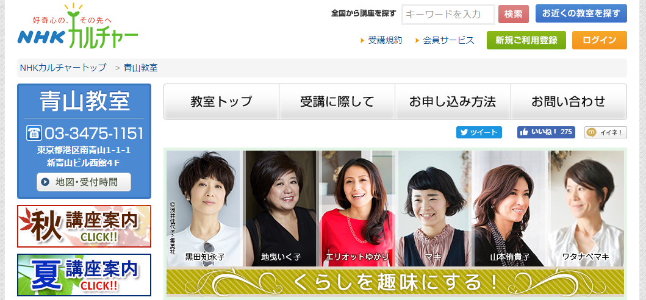Click the お近くの教室を探す button

click(581, 13)
